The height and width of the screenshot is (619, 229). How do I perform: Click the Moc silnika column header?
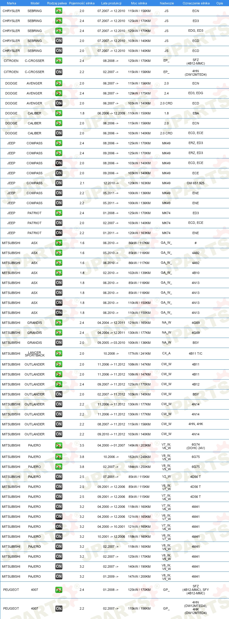[139, 3]
